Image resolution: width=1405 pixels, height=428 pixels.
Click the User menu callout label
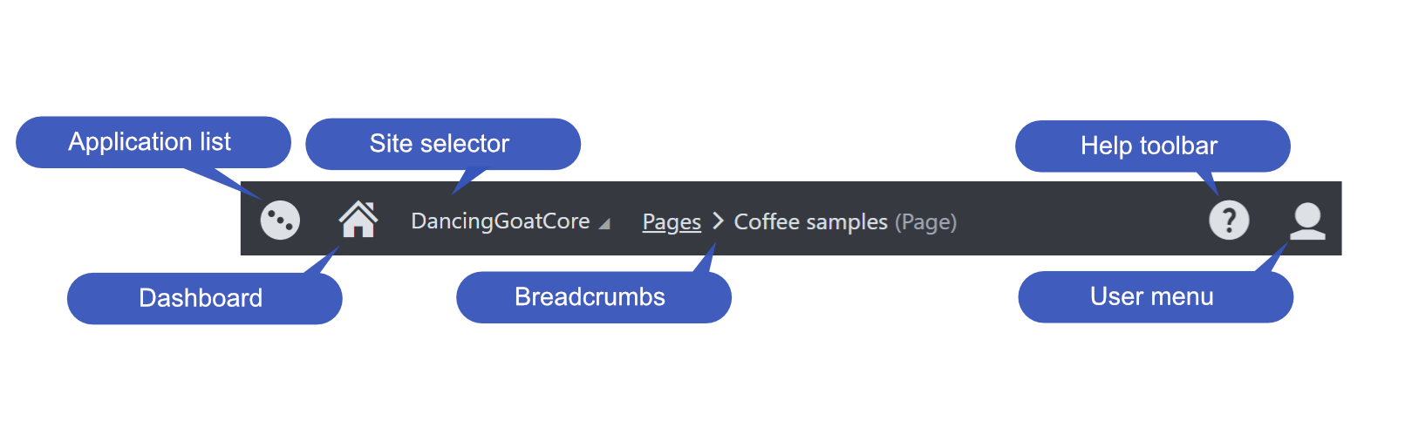point(1152,296)
